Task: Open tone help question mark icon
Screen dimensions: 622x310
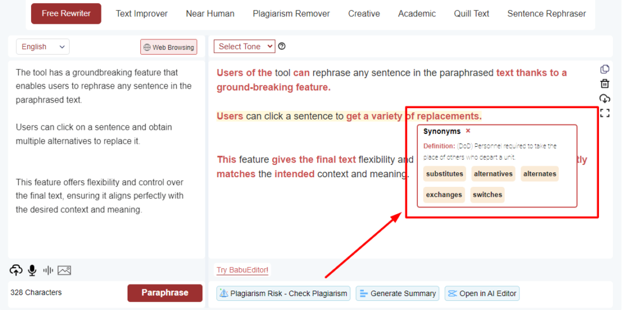Action: click(282, 47)
